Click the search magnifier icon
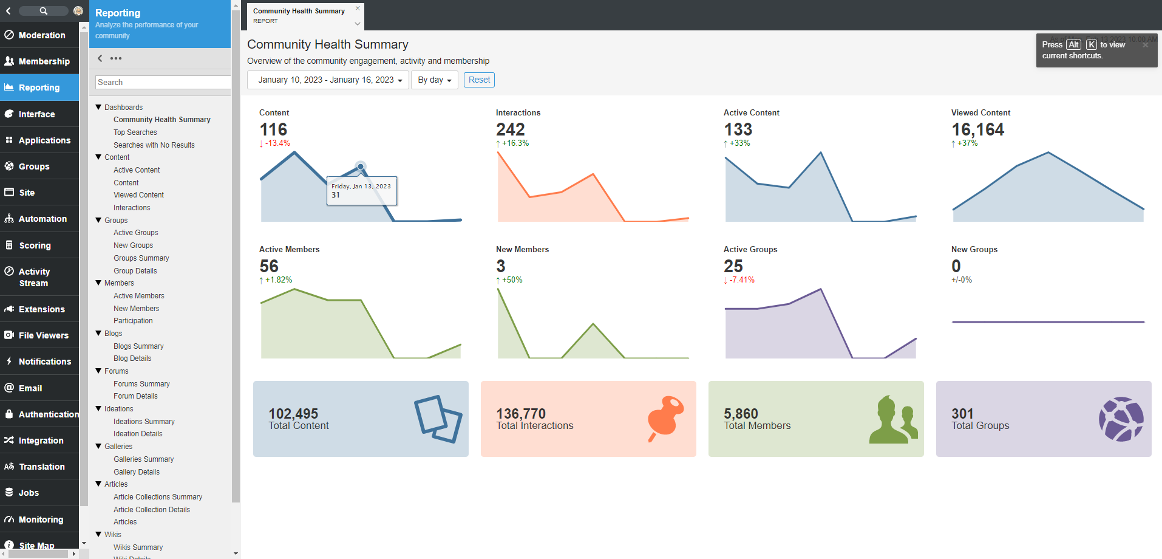The width and height of the screenshot is (1162, 559). click(44, 11)
